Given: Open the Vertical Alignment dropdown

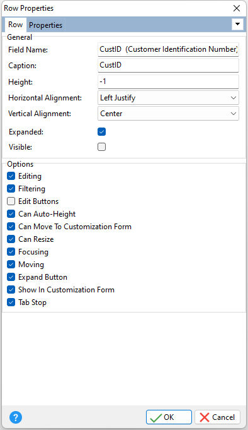Looking at the screenshot, I should [168, 114].
